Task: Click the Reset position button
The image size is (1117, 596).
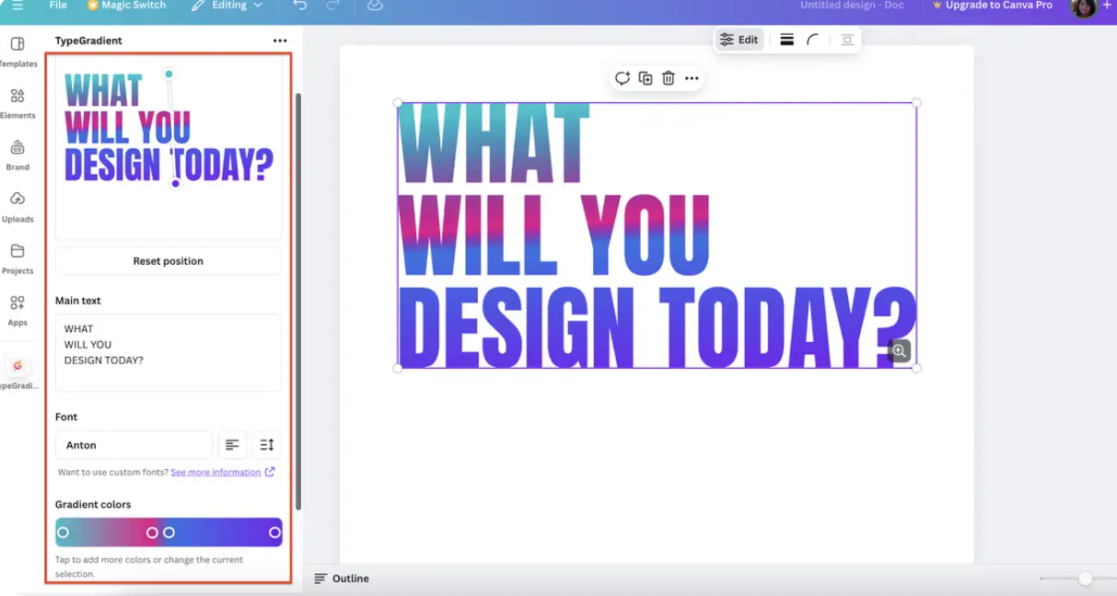Action: [169, 261]
